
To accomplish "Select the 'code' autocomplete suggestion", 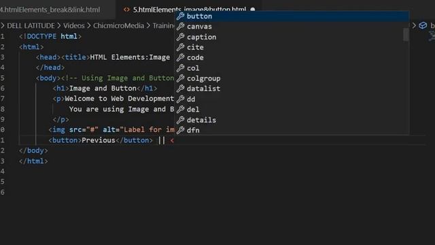I will tap(292, 57).
